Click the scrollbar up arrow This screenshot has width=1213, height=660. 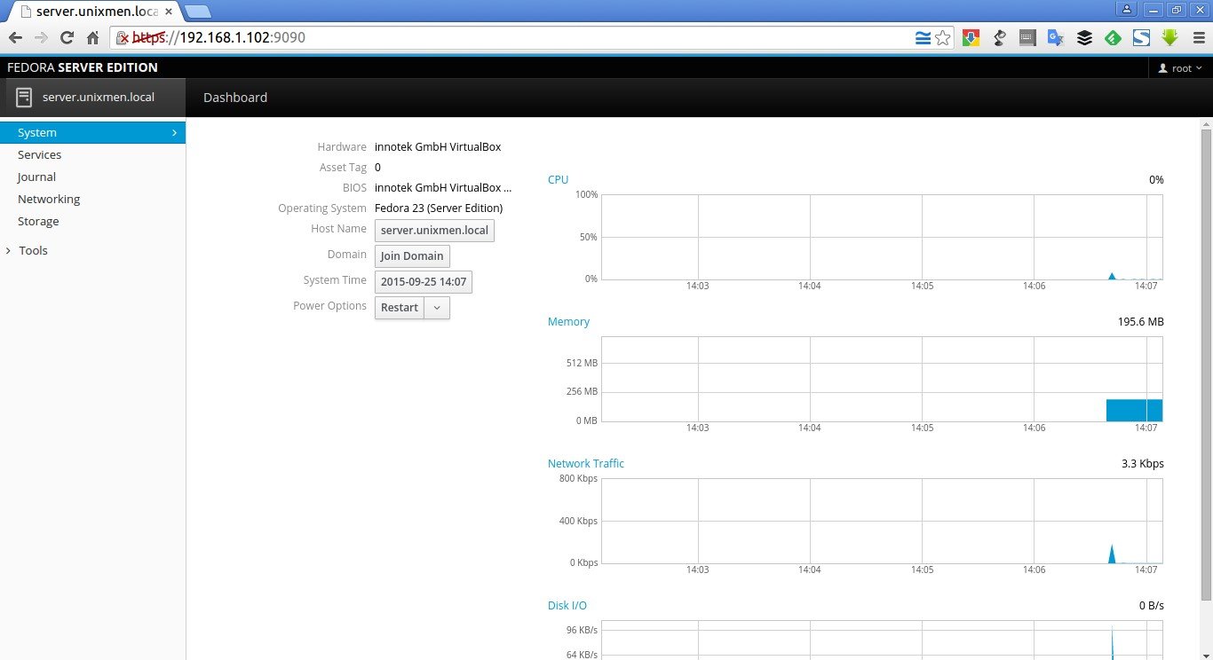(x=1206, y=123)
